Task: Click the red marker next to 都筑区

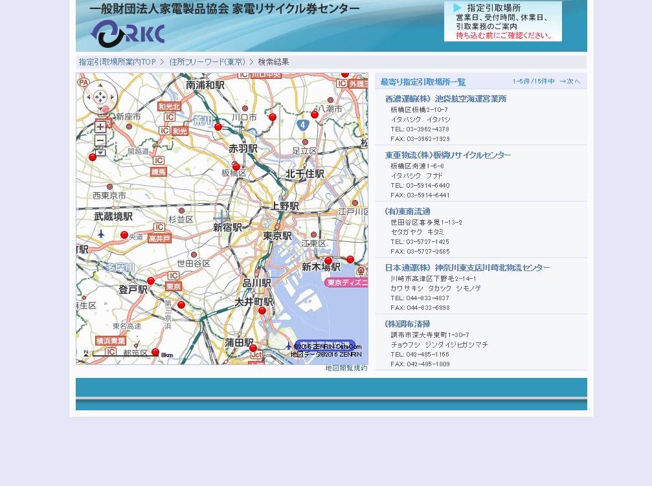Action: [x=155, y=352]
